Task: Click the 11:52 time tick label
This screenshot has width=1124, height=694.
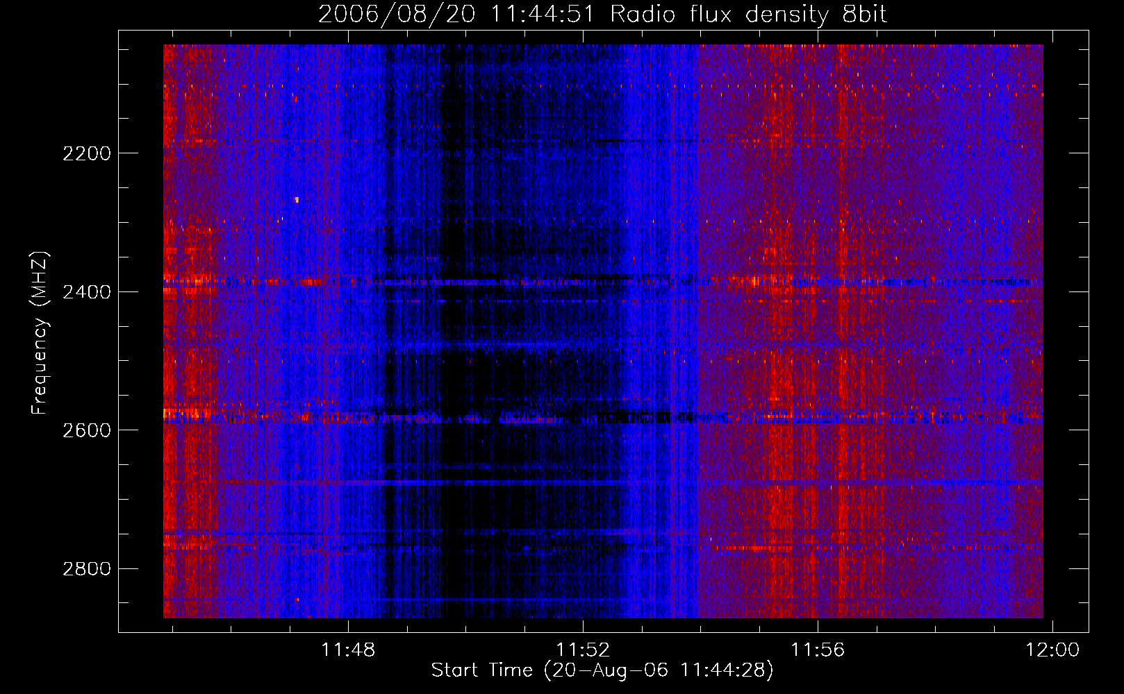Action: click(583, 650)
